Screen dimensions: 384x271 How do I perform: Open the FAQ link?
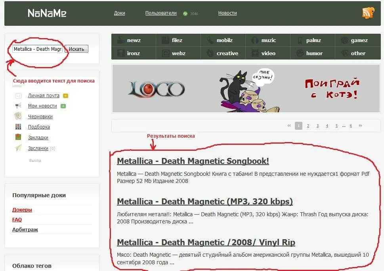pyautogui.click(x=17, y=220)
